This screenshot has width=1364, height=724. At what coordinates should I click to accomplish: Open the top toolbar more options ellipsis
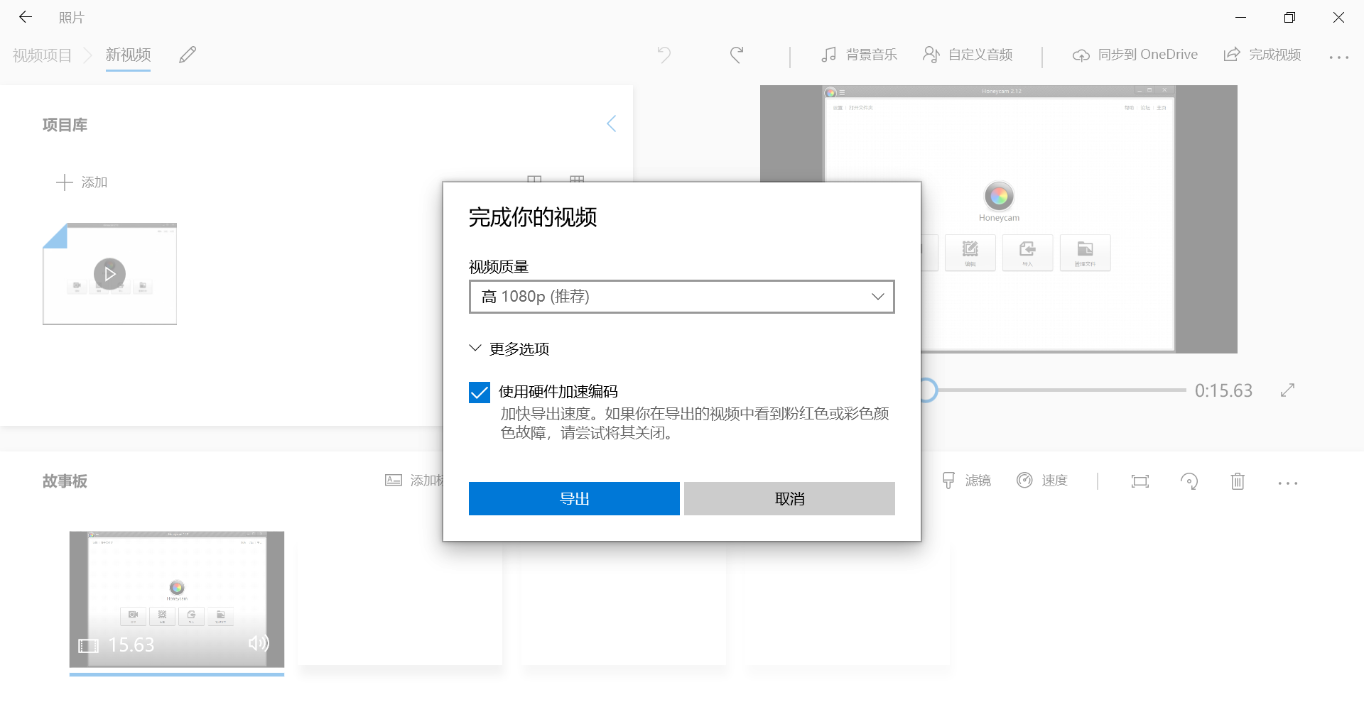(1339, 57)
